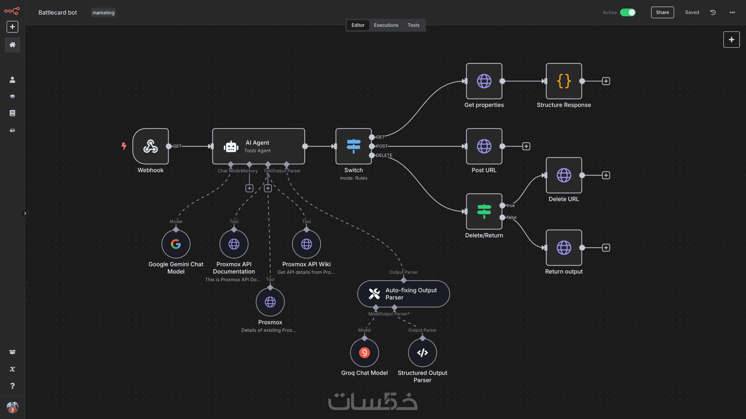The height and width of the screenshot is (419, 746).
Task: Open the Switch node
Action: pos(353,146)
